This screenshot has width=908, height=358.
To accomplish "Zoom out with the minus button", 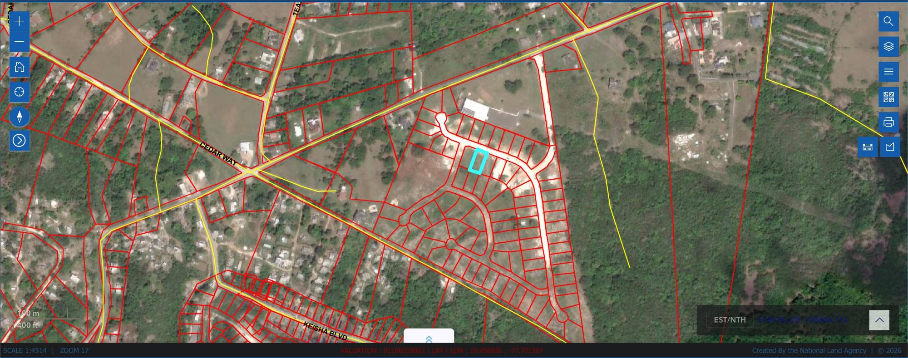I will coord(19,42).
